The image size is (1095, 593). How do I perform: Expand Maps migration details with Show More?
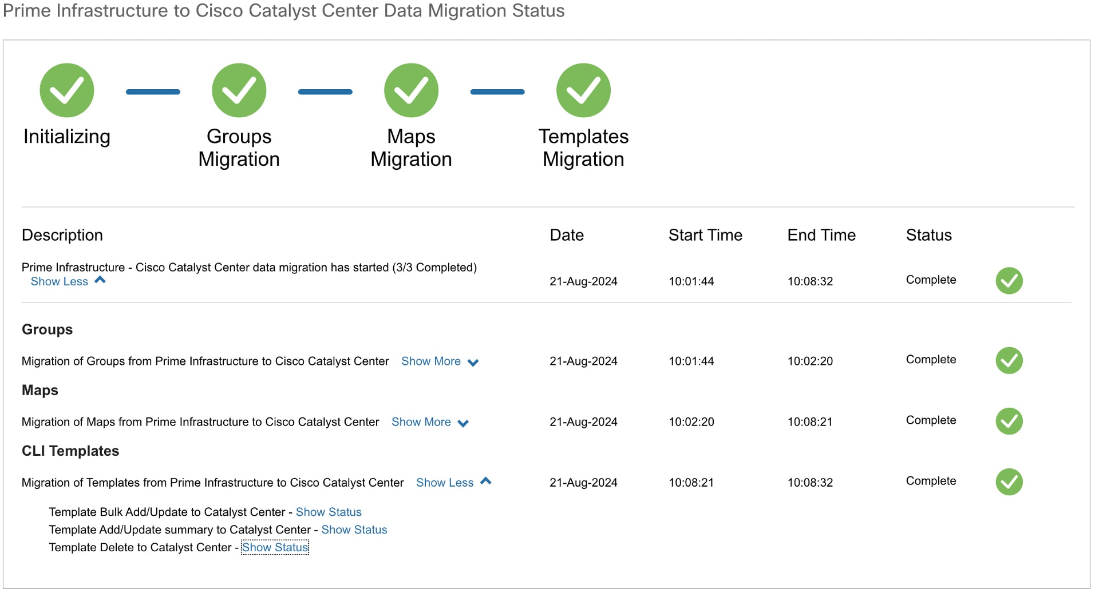point(421,422)
